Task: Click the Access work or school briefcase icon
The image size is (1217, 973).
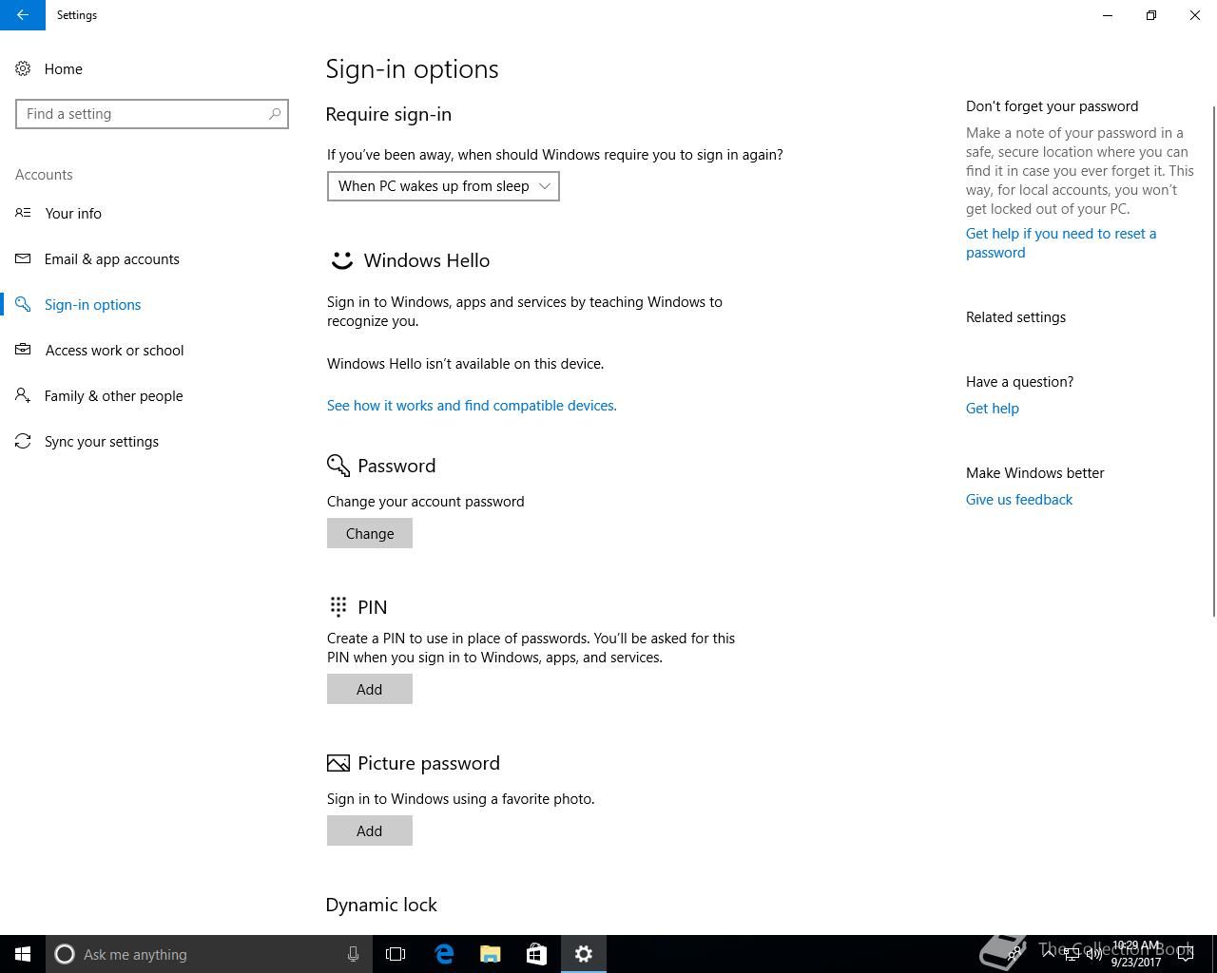Action: click(x=23, y=350)
